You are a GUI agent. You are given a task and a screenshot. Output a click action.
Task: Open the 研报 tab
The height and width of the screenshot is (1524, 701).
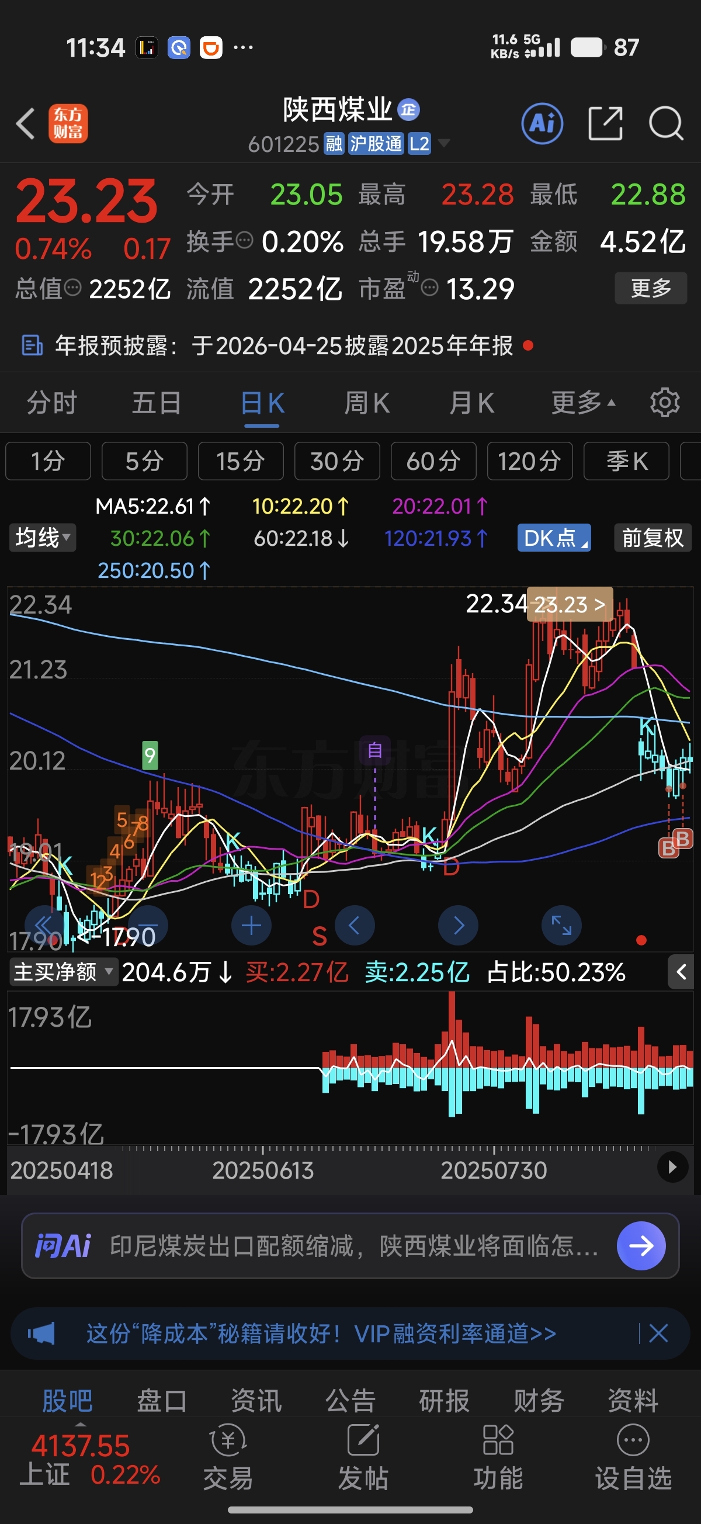[445, 1400]
